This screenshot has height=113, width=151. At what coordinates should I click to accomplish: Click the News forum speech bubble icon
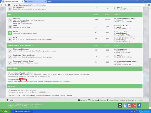click(x=10, y=27)
